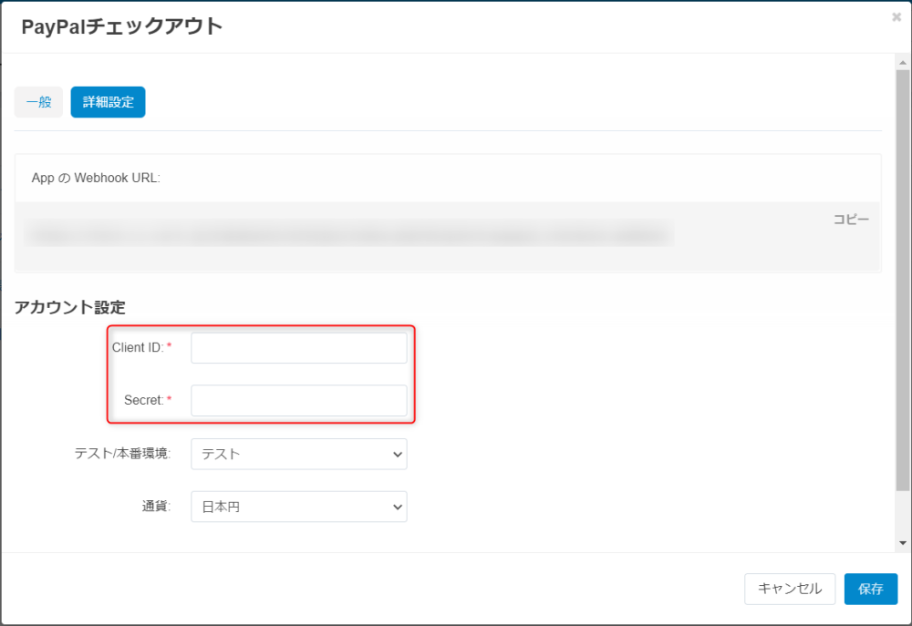Click the scrollbar down arrow
912x626 pixels.
click(903, 543)
